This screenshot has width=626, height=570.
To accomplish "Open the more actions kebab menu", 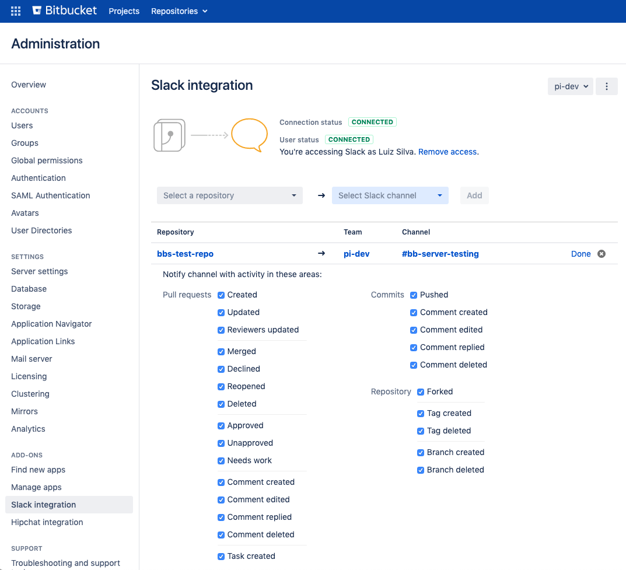I will tap(606, 86).
